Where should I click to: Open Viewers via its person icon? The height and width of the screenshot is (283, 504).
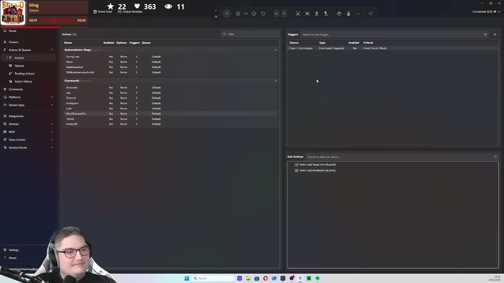[x=5, y=42]
